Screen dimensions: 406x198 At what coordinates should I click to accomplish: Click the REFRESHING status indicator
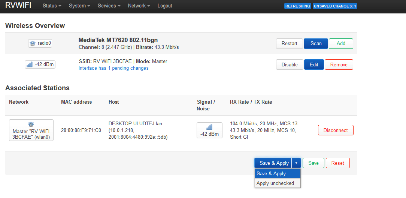[298, 6]
